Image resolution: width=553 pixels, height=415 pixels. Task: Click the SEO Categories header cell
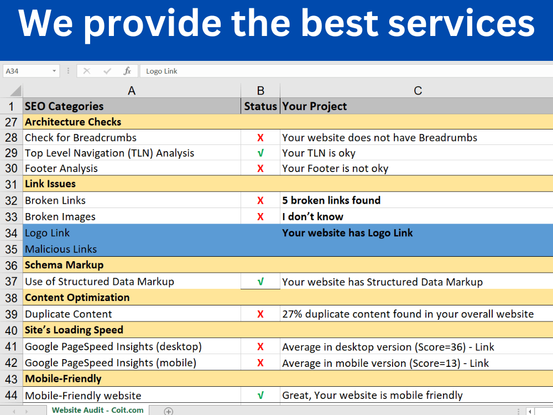tap(132, 106)
